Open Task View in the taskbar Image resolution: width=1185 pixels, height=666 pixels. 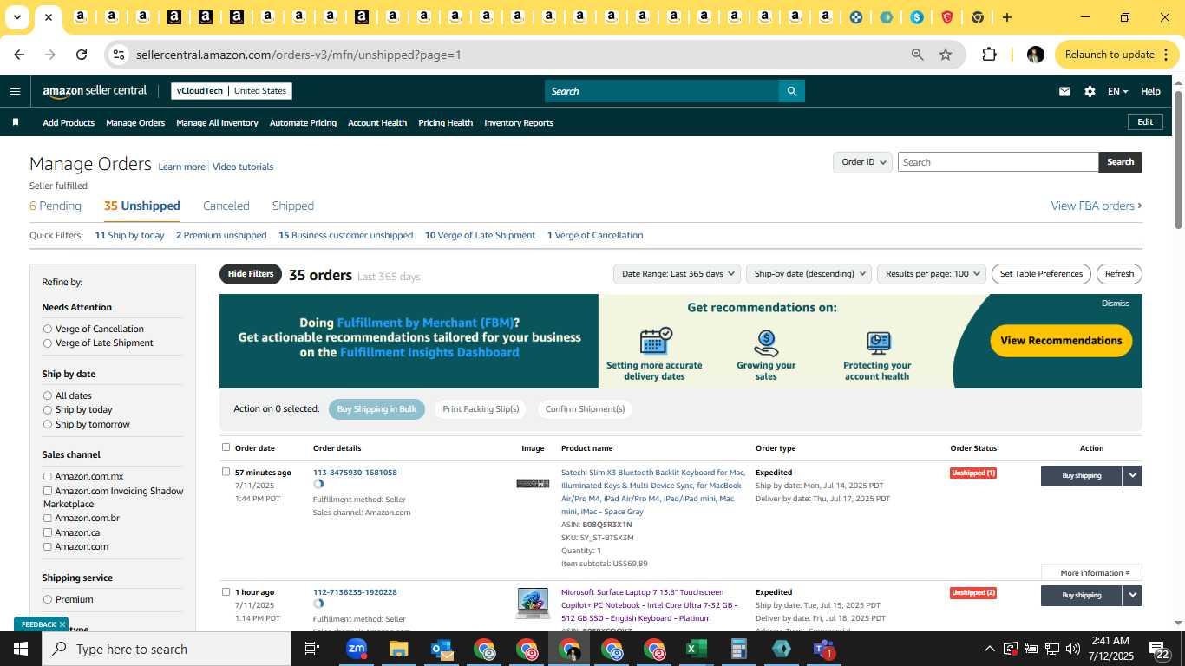312,649
